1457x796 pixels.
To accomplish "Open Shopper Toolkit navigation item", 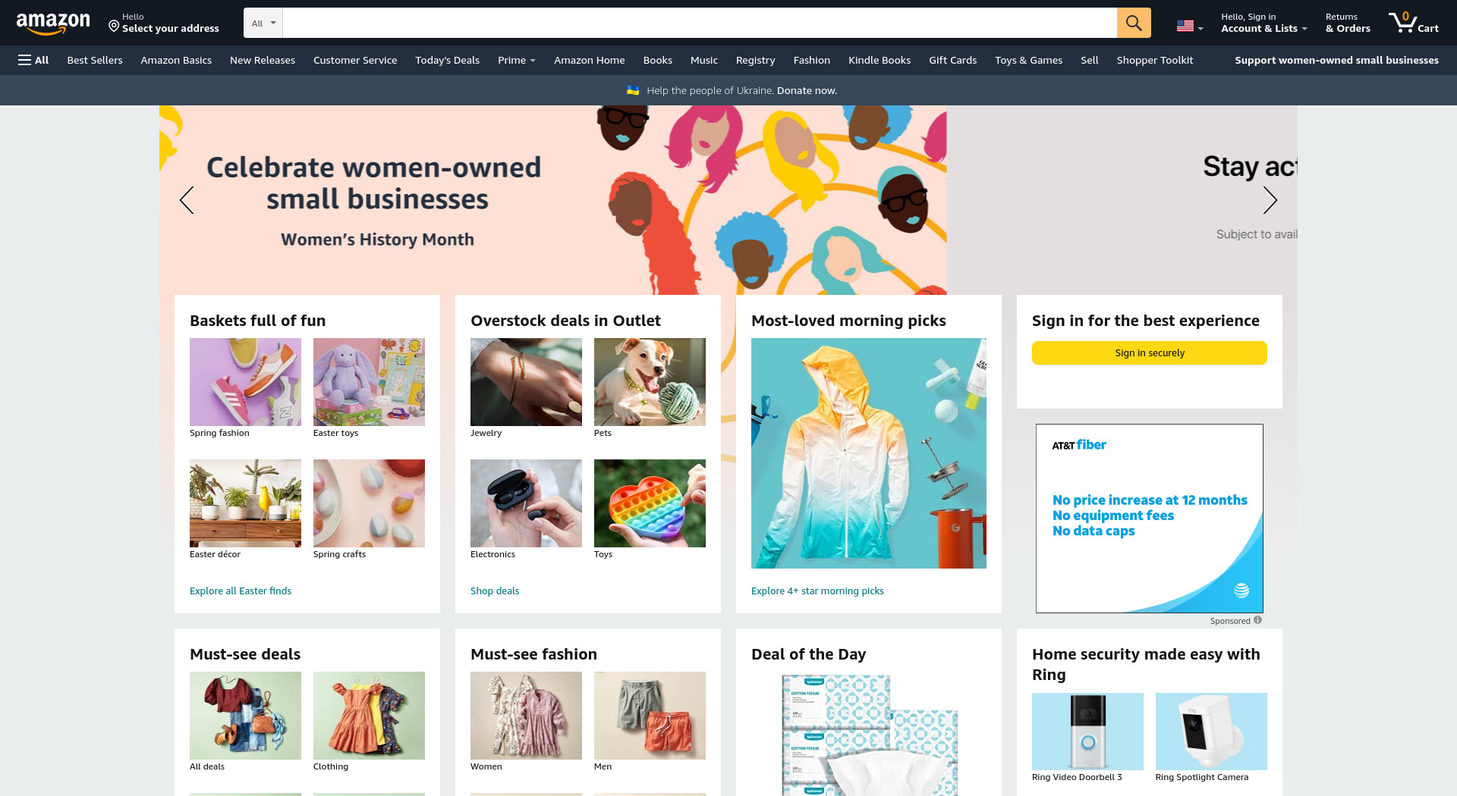I will [x=1155, y=60].
